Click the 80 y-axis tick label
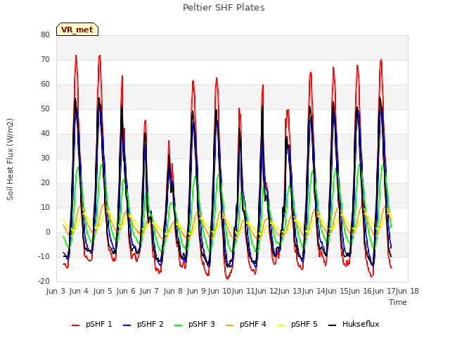Viewport: 450px width, 338px height. (x=45, y=35)
